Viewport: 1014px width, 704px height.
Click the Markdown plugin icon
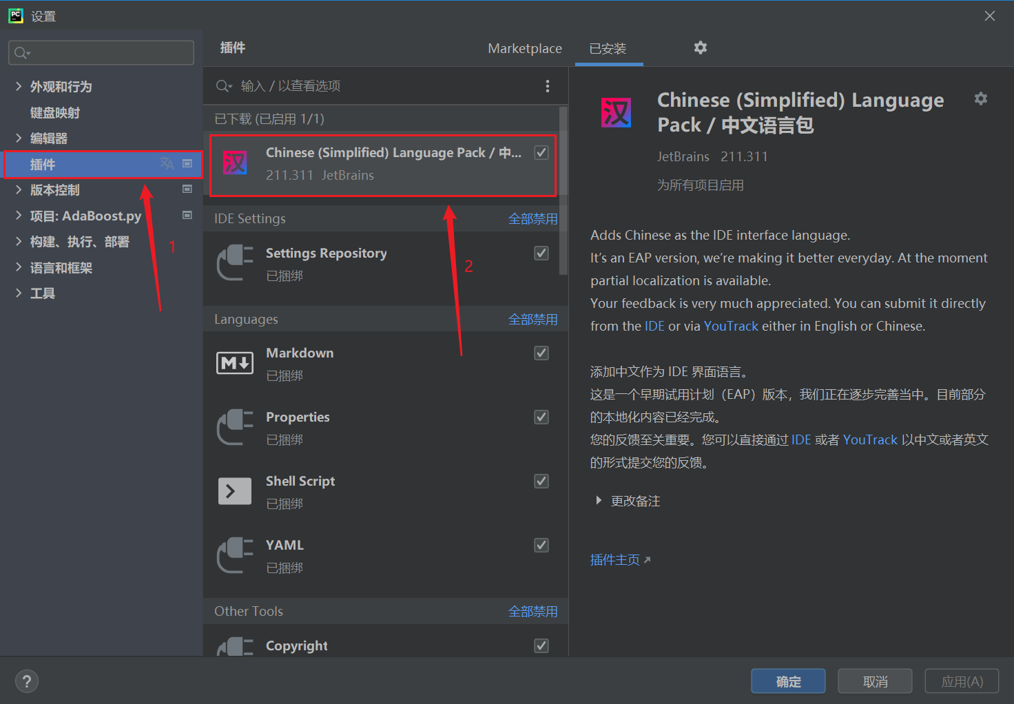[x=235, y=363]
